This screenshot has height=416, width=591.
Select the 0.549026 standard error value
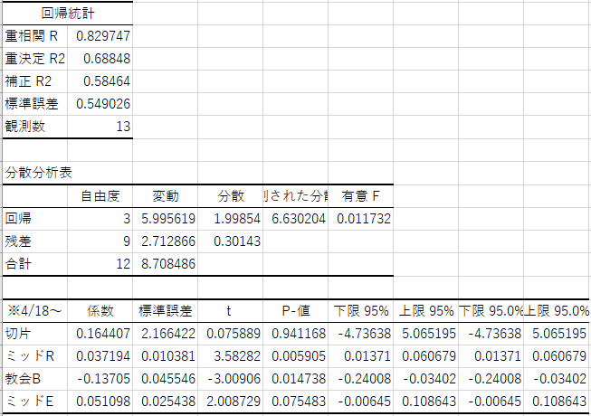pos(100,104)
